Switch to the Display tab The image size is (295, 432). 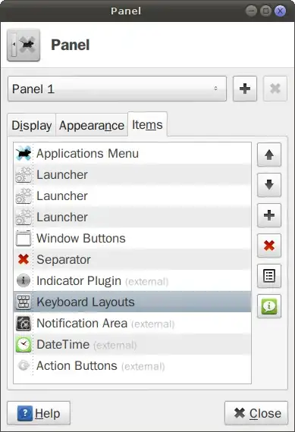pyautogui.click(x=32, y=125)
